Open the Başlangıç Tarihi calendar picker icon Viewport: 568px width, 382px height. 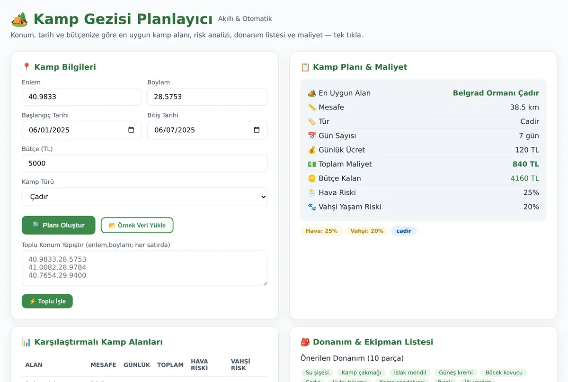(x=131, y=130)
